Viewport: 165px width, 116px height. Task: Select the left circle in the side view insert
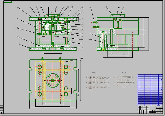[x=116, y=19]
